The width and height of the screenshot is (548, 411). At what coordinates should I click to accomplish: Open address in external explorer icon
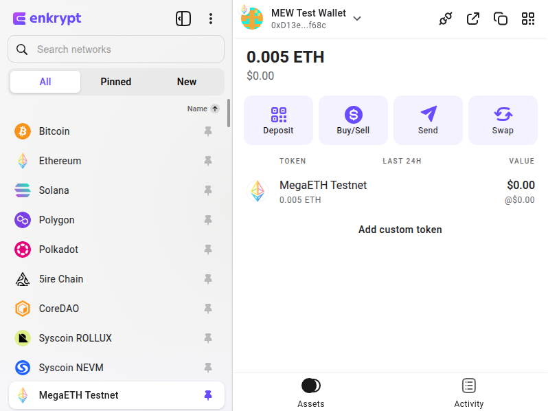[473, 19]
